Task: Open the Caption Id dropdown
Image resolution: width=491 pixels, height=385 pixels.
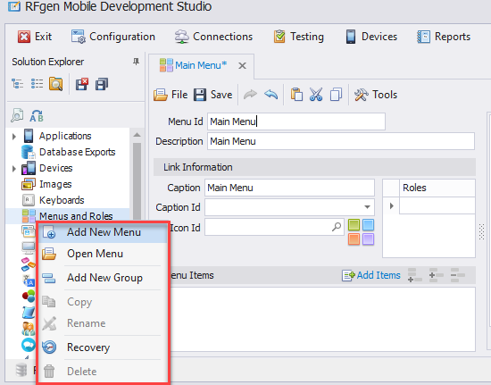Action: pyautogui.click(x=367, y=207)
